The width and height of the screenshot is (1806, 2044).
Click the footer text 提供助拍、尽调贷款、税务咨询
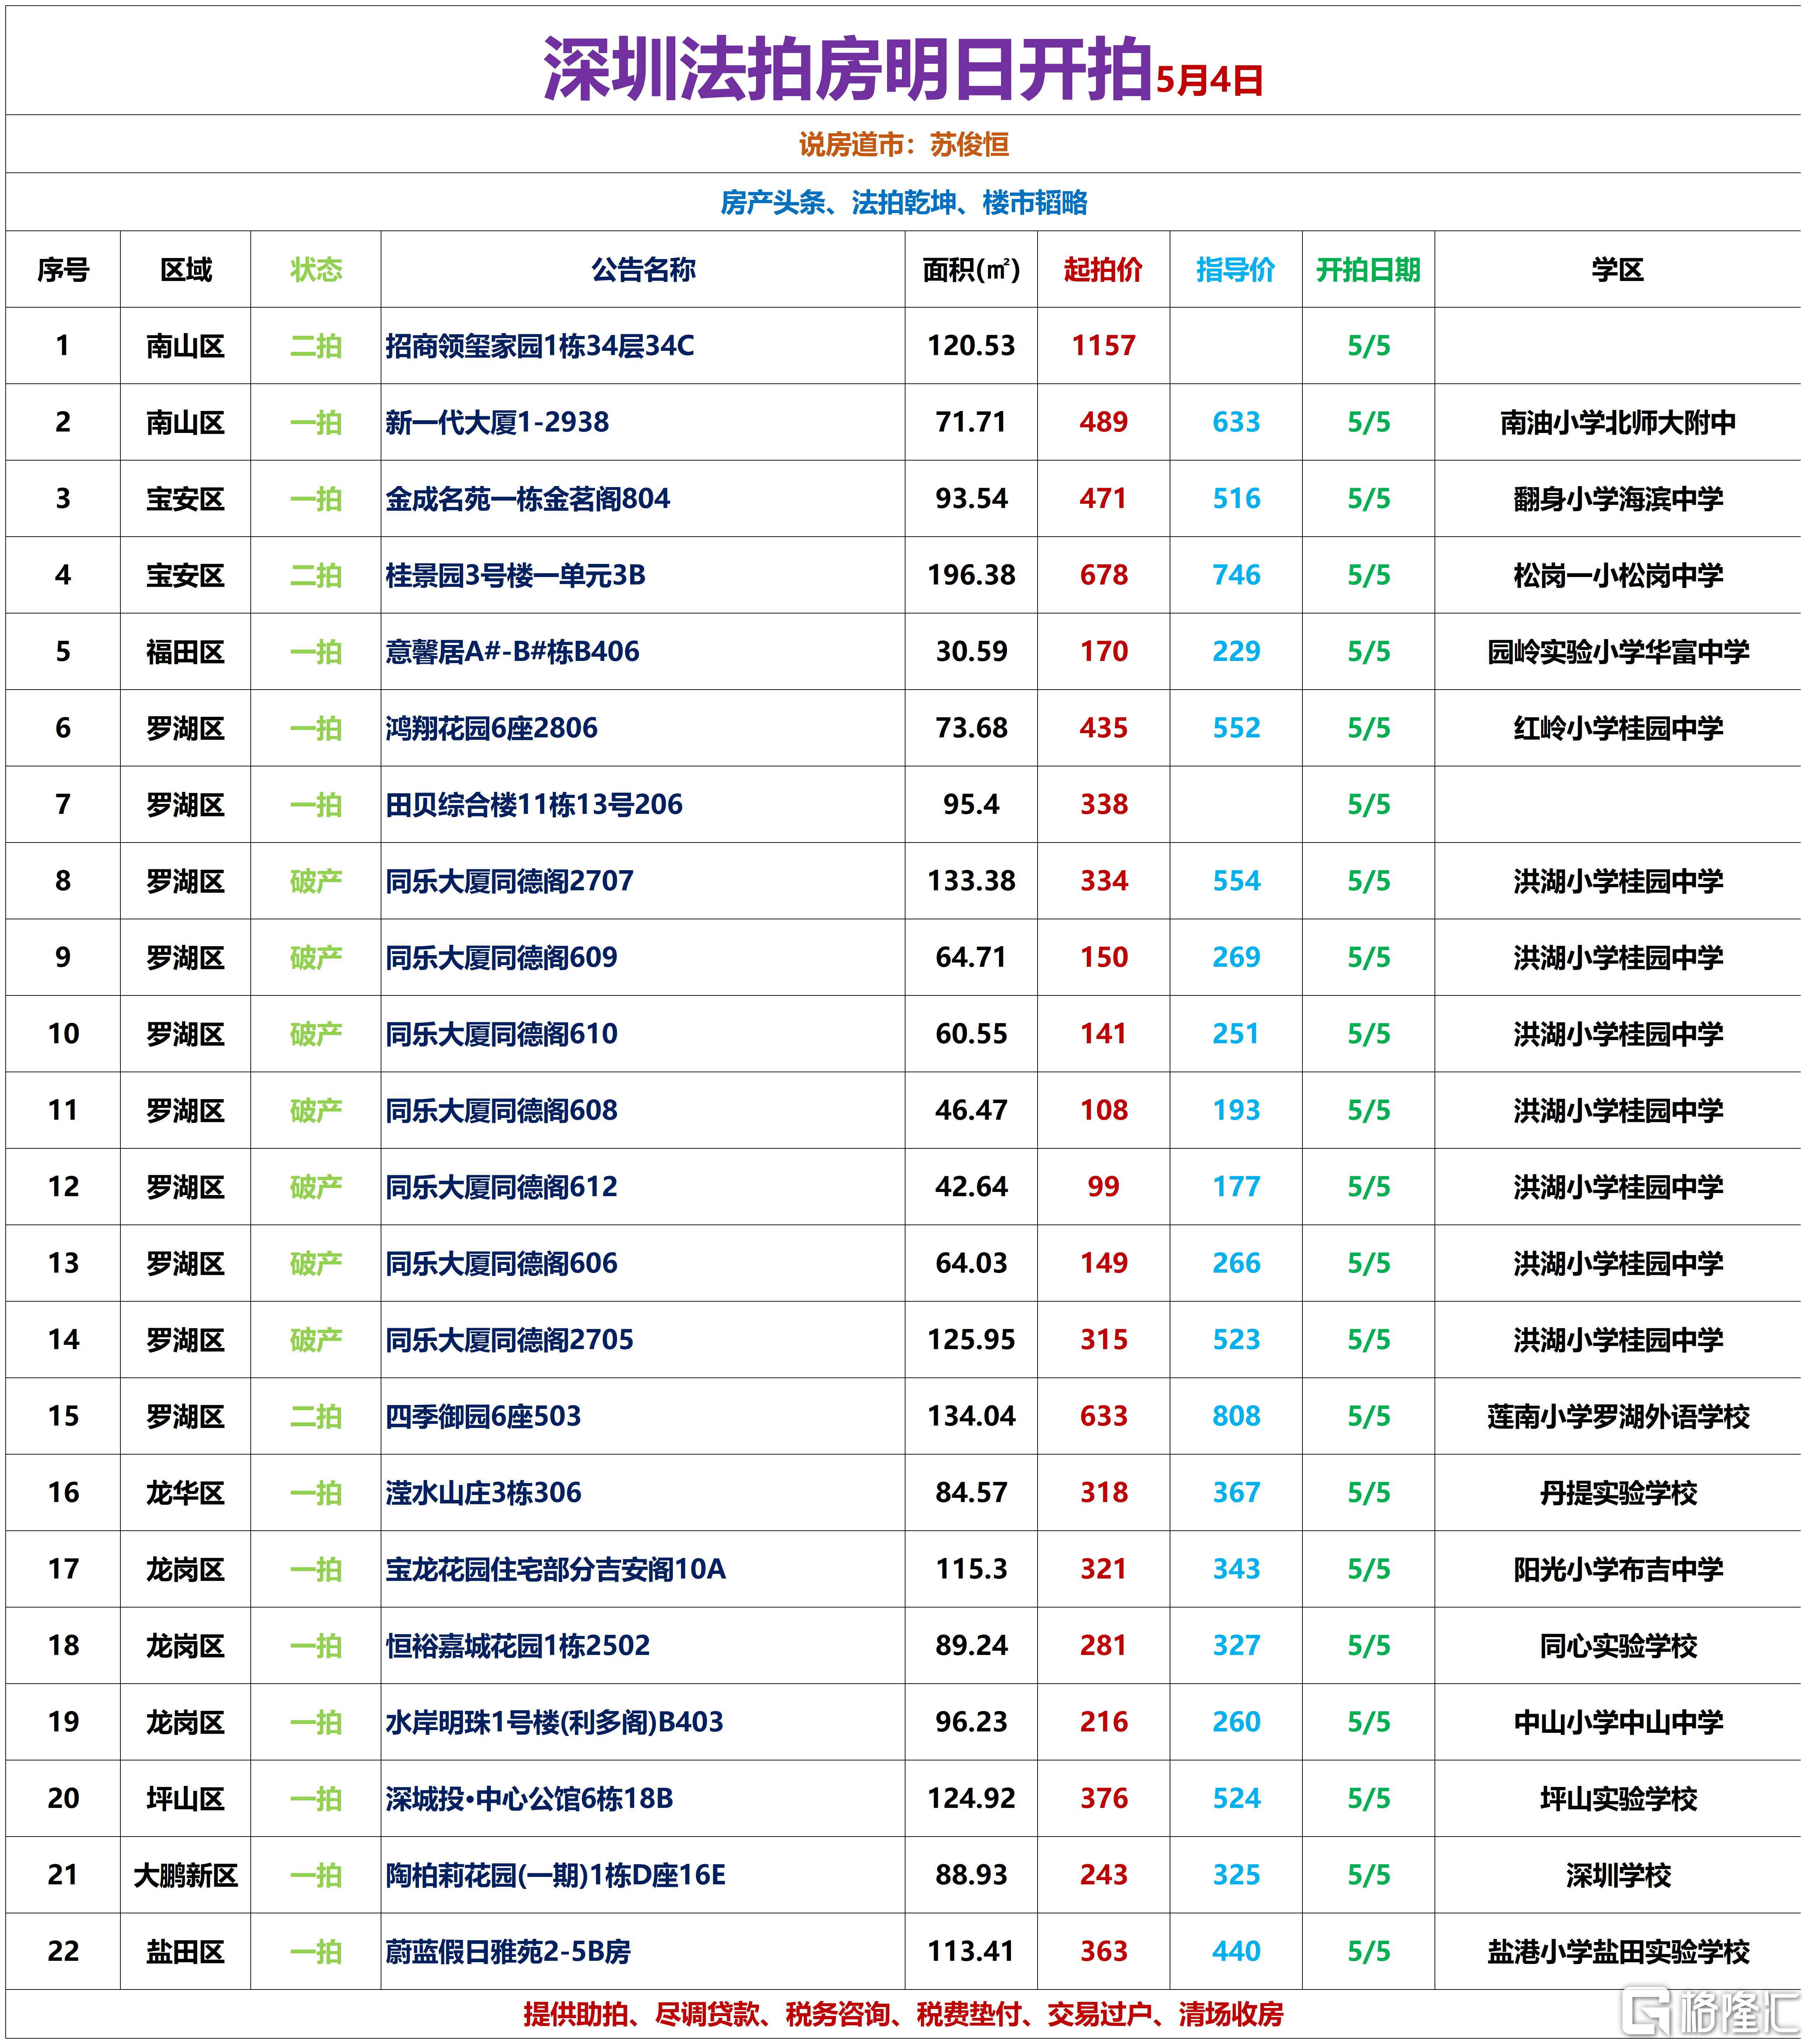pyautogui.click(x=706, y=2015)
